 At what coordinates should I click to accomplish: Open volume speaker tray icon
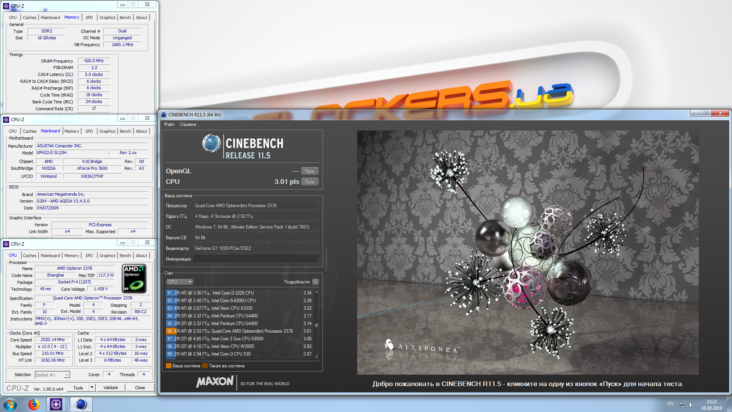point(692,405)
